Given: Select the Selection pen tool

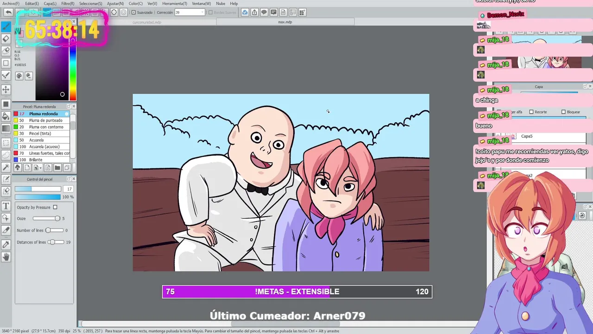Looking at the screenshot, I should click(6, 179).
